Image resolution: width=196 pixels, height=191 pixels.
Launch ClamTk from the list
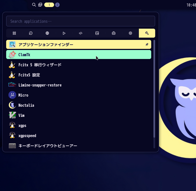(79, 54)
